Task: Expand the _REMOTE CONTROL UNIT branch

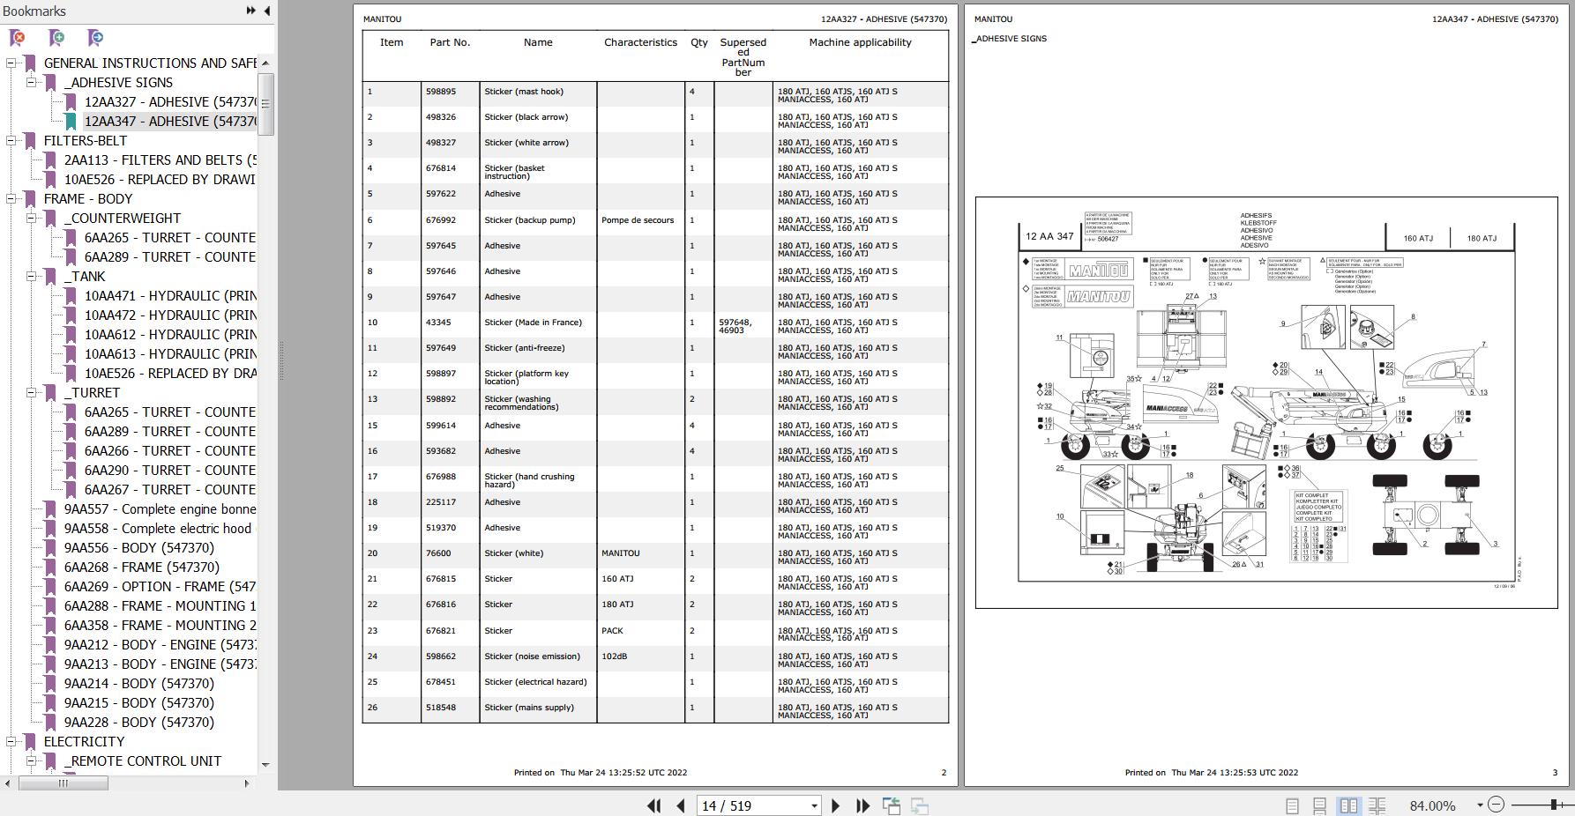Action: [x=31, y=760]
